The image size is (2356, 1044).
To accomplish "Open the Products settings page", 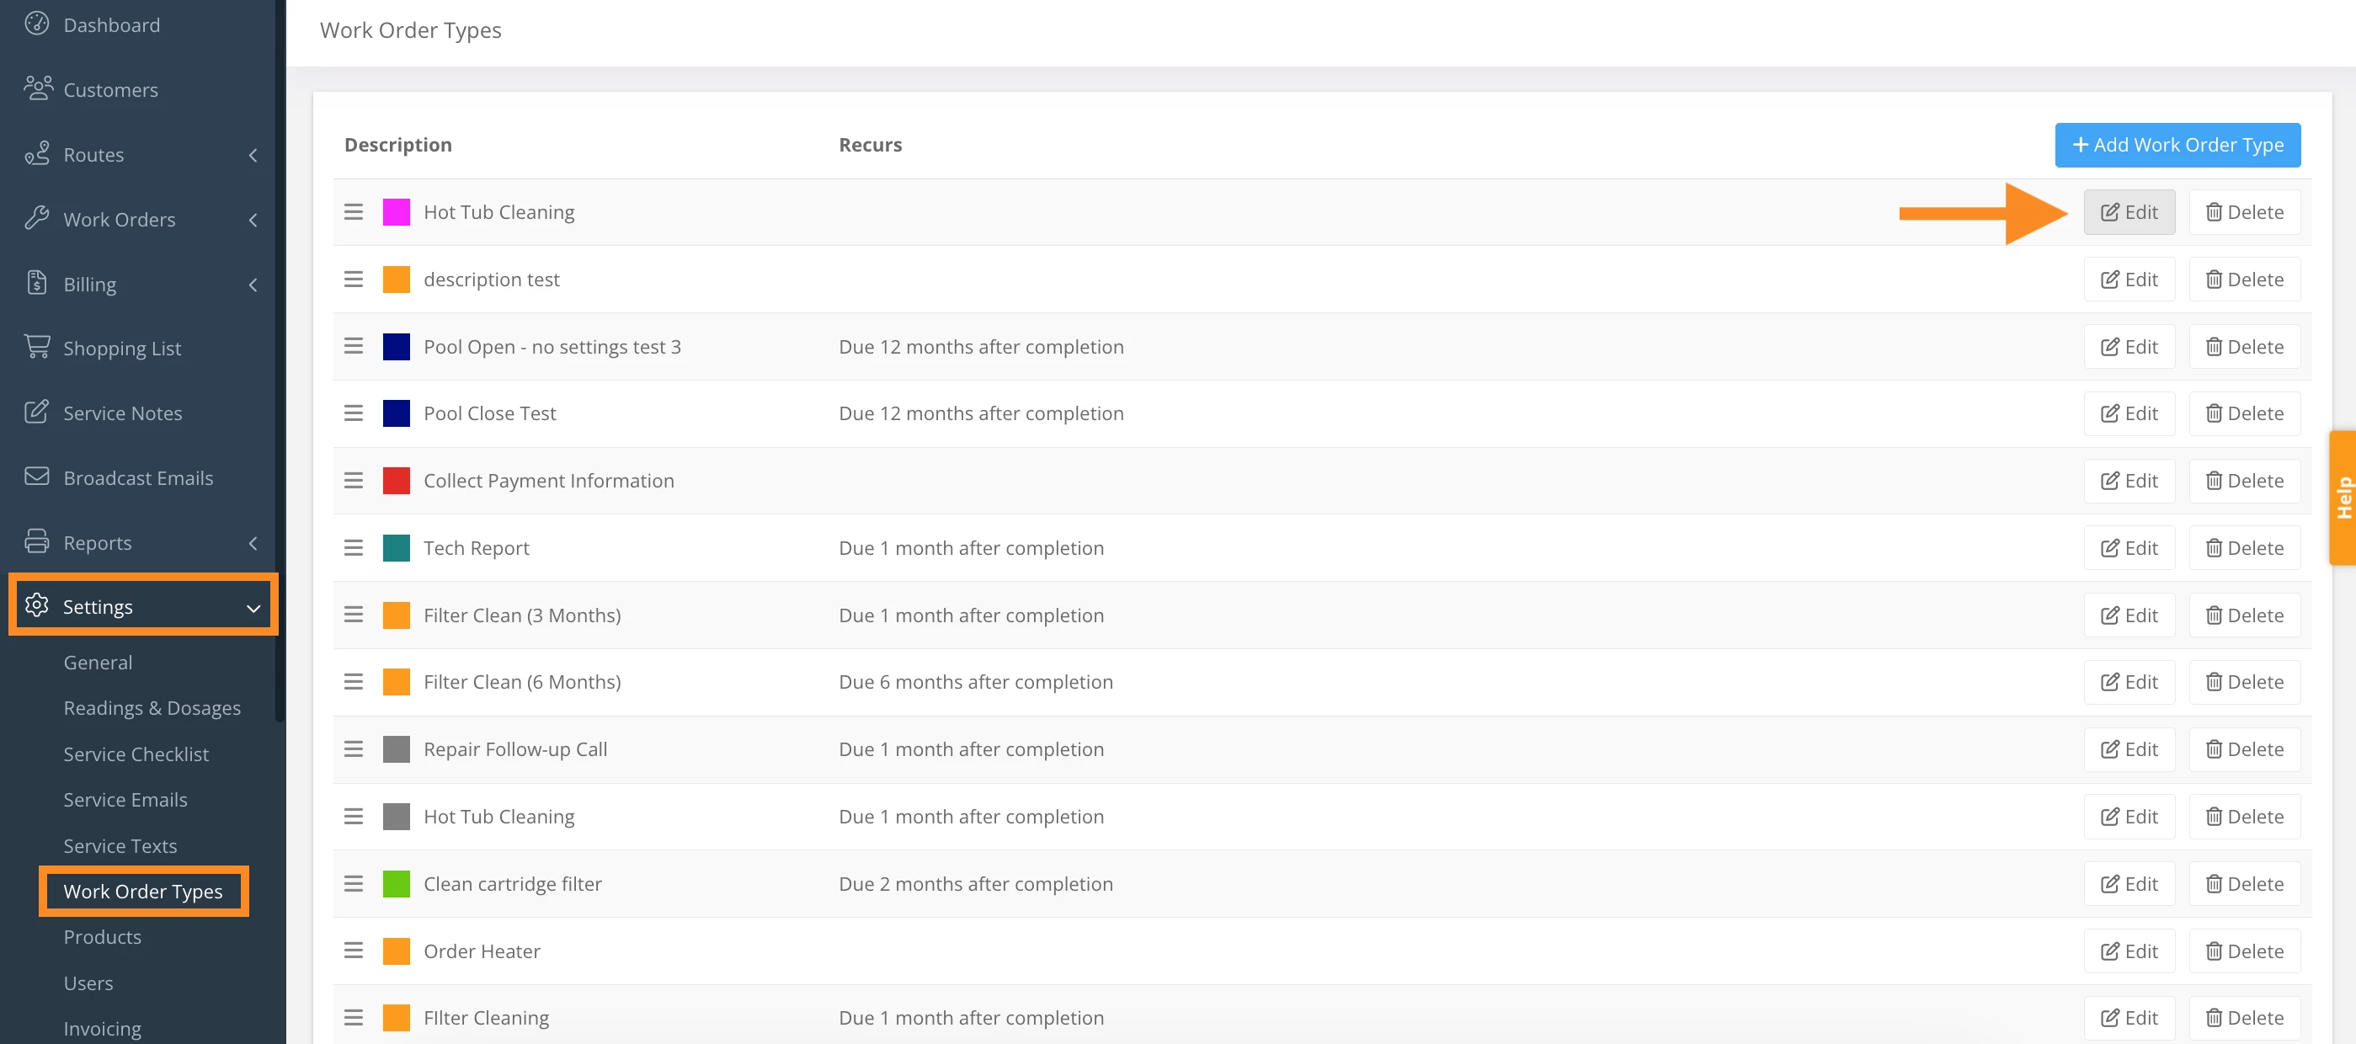I will (x=102, y=937).
